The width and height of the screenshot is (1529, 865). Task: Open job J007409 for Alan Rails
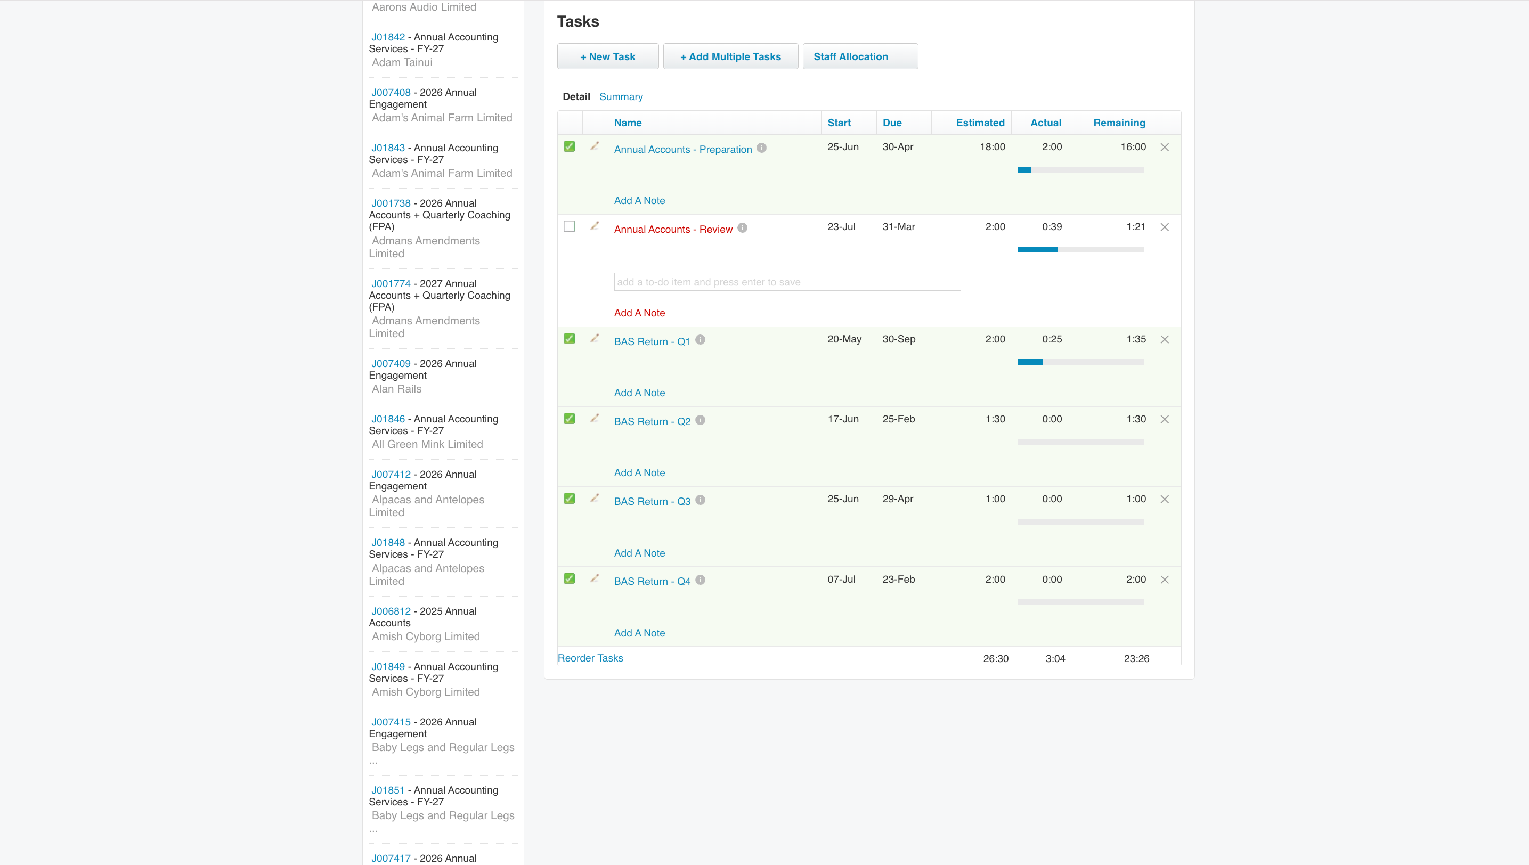pyautogui.click(x=391, y=363)
